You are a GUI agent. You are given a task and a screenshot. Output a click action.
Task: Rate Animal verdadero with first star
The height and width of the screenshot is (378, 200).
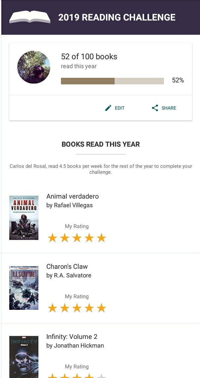(52, 238)
